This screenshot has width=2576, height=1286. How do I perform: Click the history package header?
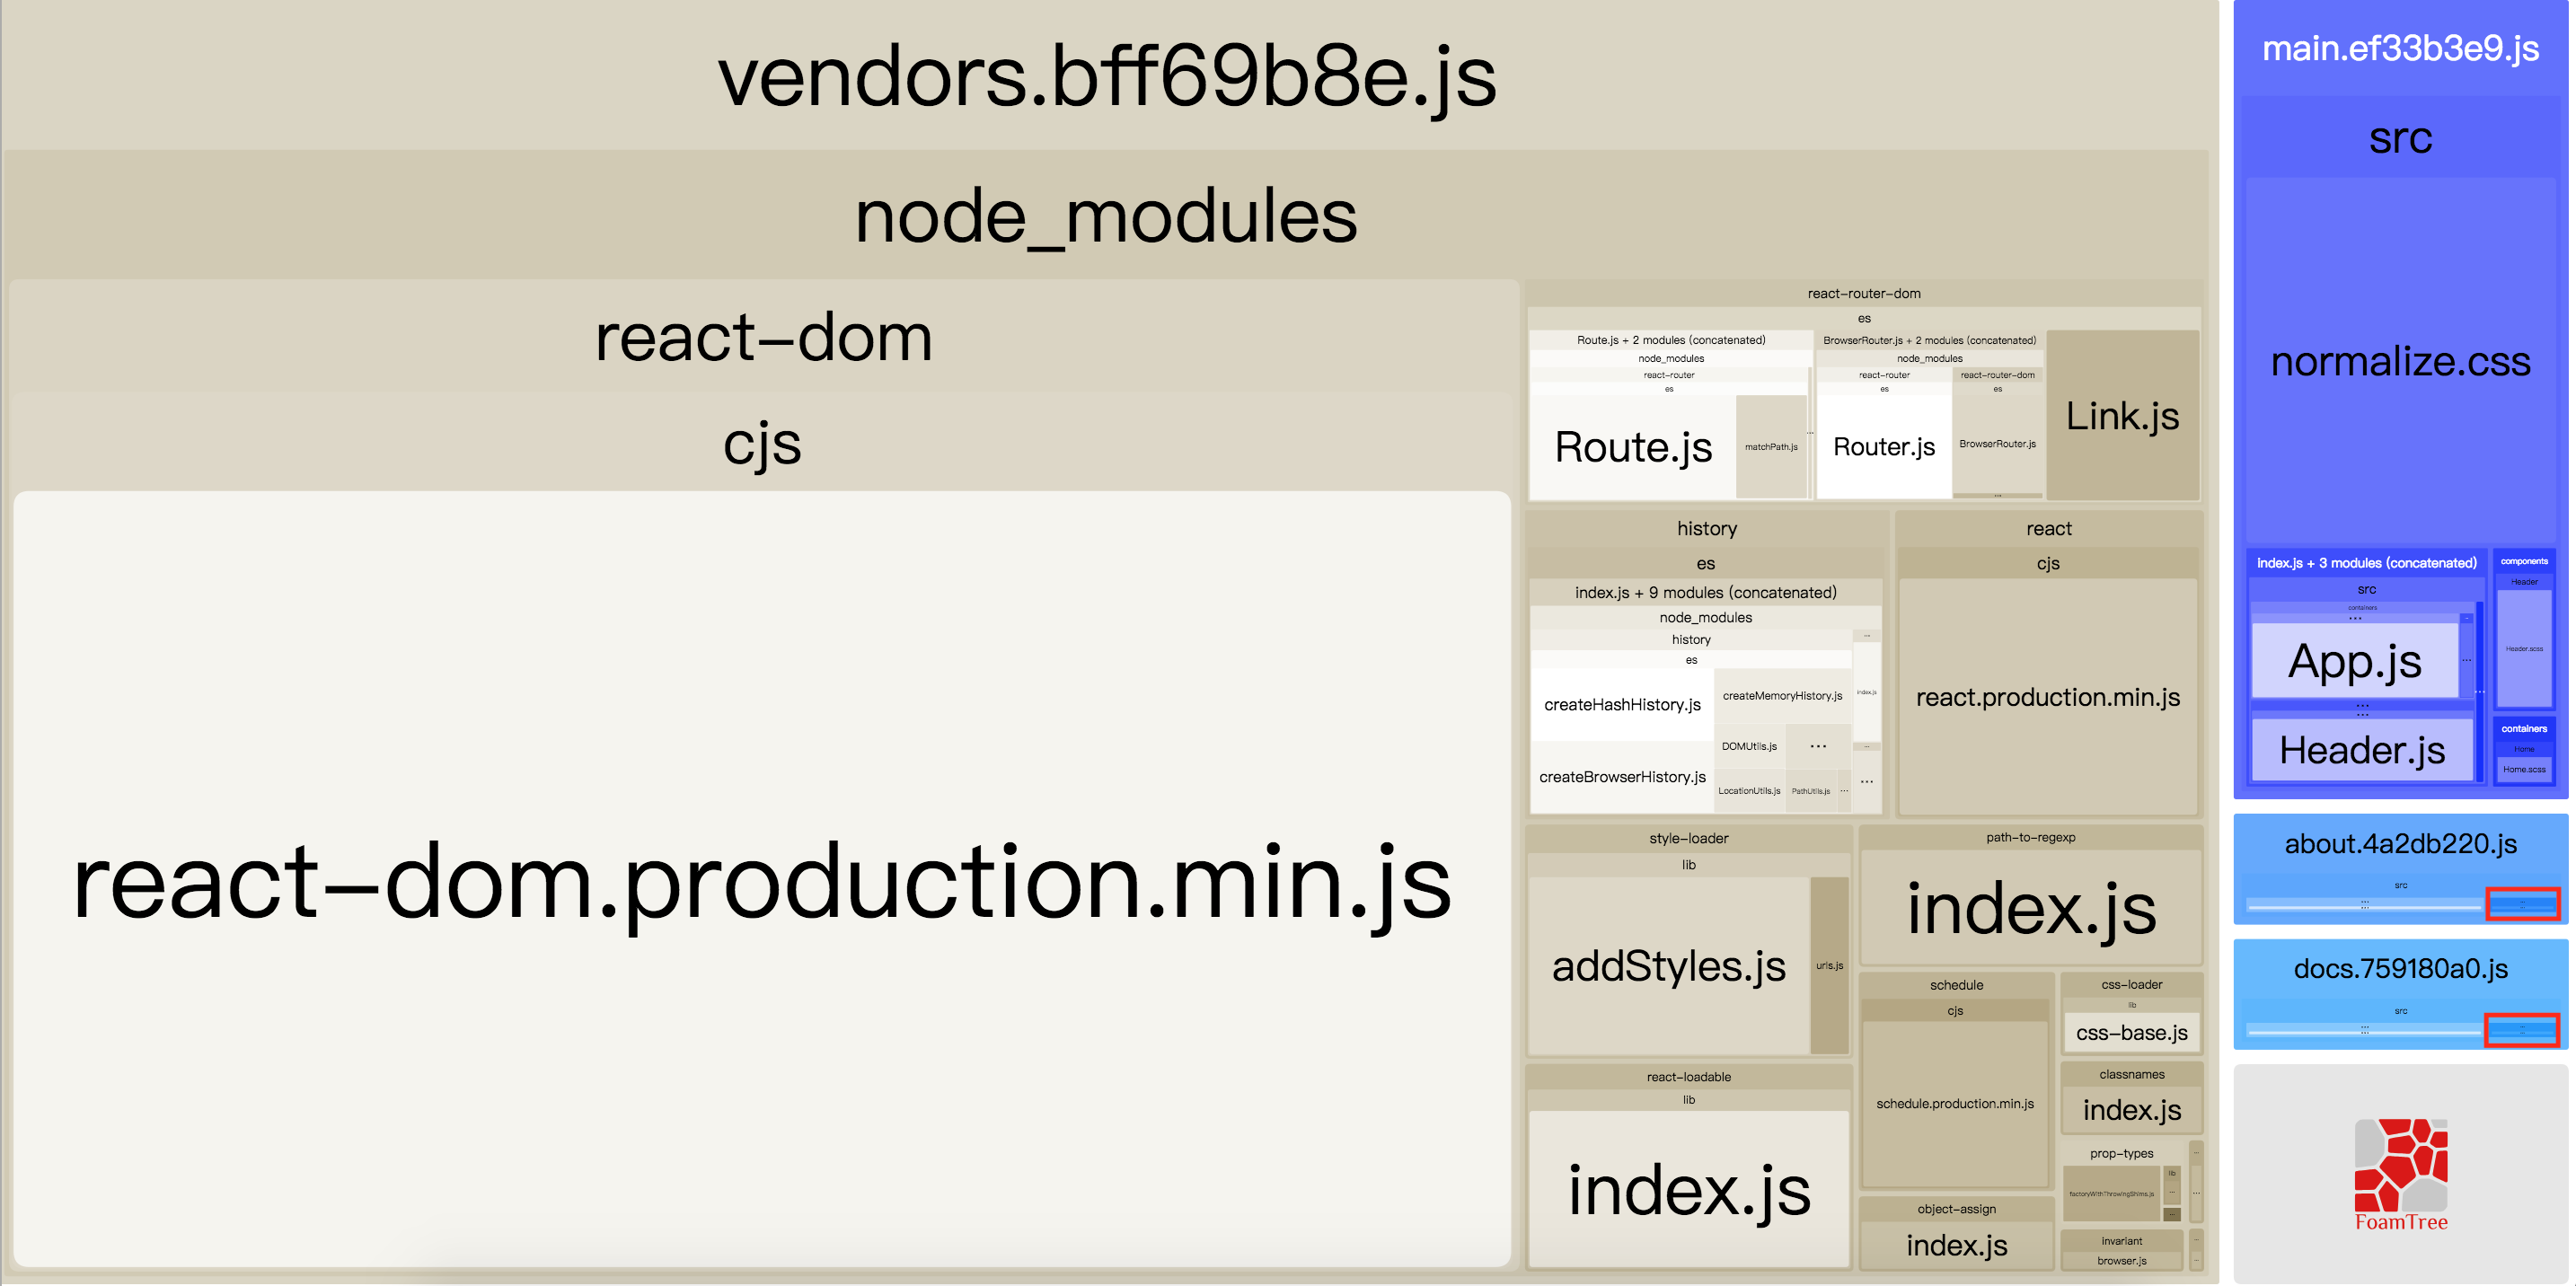pos(1707,528)
